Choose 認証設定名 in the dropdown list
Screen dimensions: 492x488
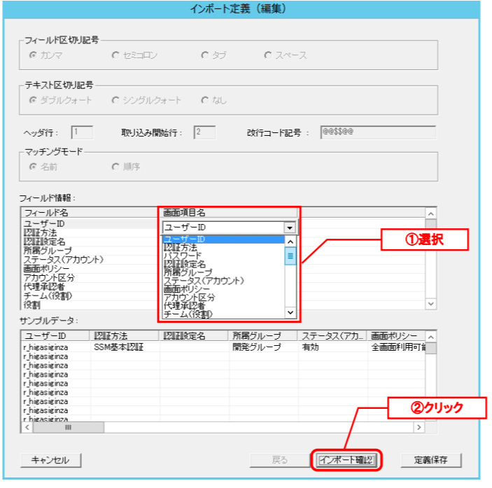223,264
